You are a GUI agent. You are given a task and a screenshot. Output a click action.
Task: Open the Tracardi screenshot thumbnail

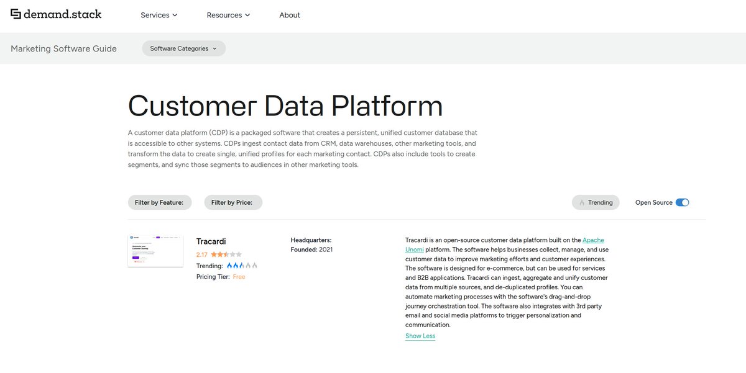155,251
